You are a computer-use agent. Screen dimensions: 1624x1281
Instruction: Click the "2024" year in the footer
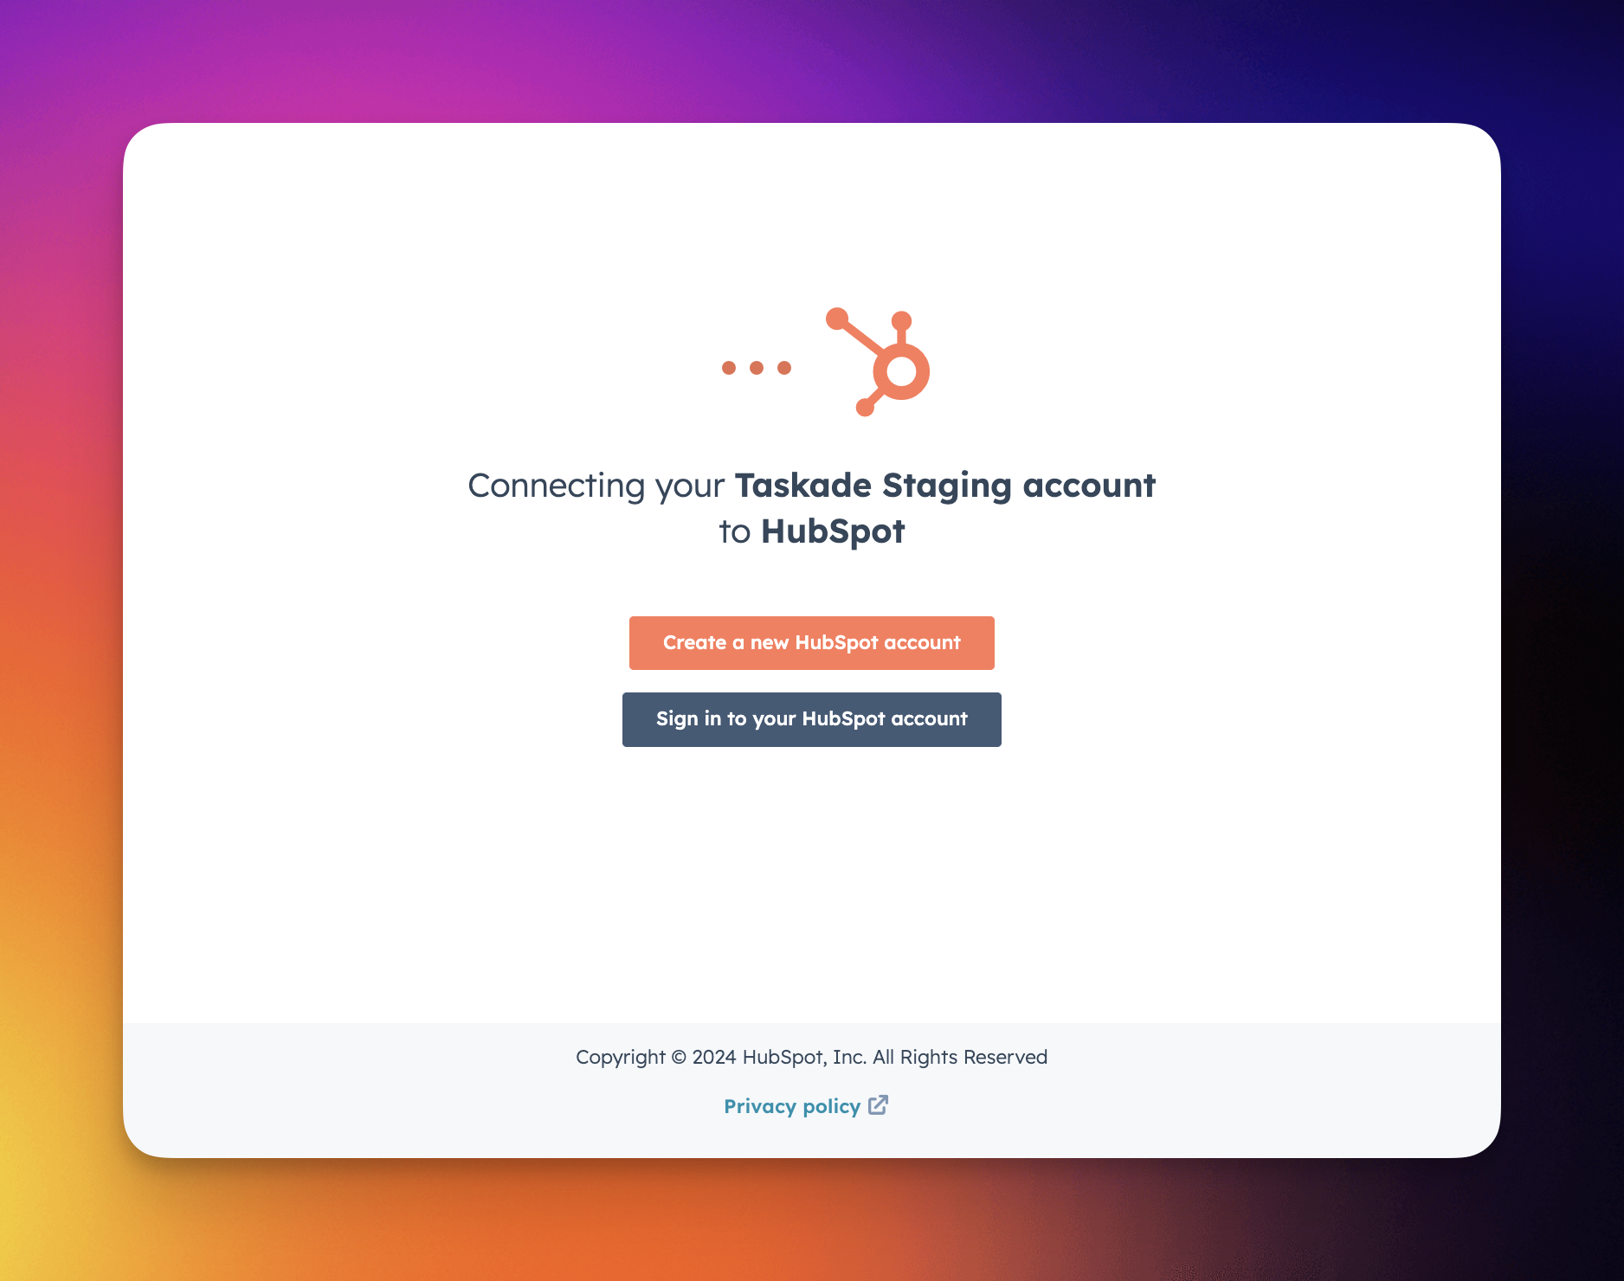(x=714, y=1058)
